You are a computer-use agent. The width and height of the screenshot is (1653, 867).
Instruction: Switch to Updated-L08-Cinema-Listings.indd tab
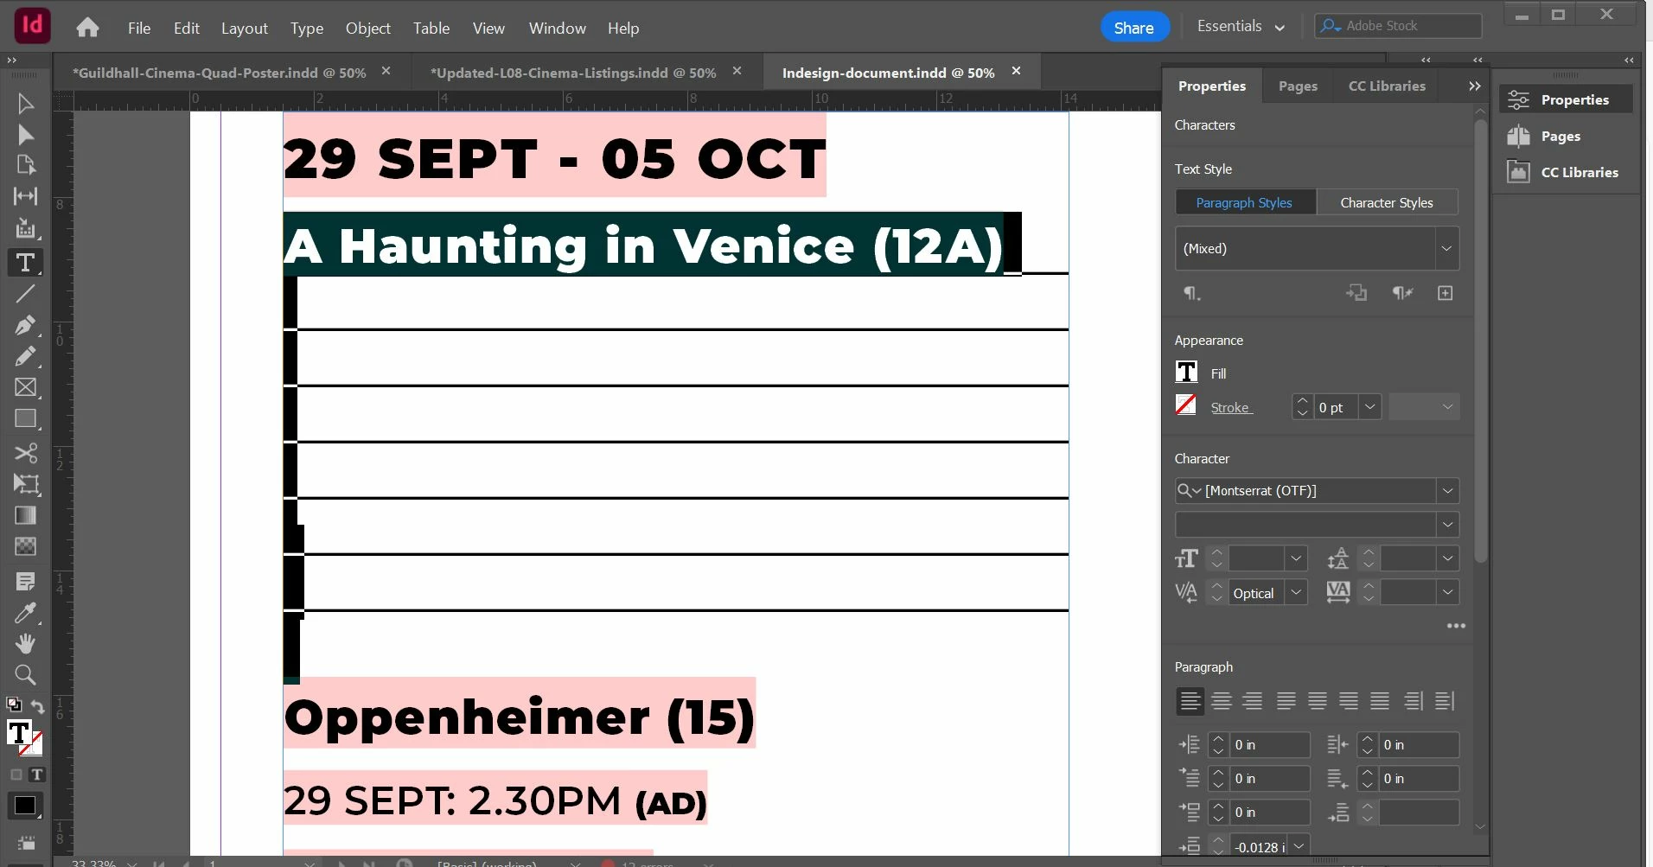(573, 73)
